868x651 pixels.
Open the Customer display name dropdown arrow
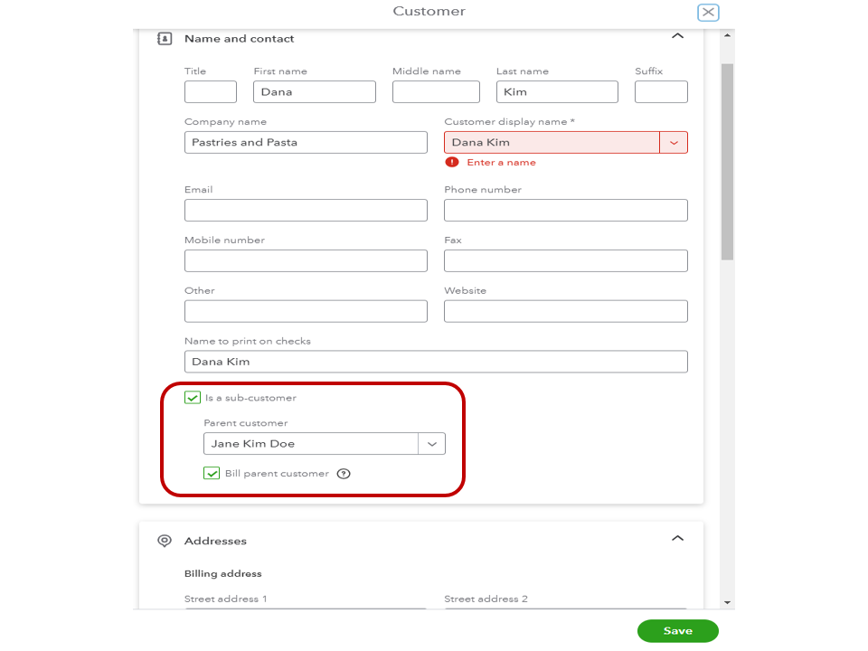674,143
